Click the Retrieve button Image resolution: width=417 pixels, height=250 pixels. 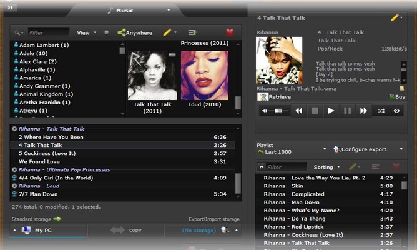click(x=274, y=97)
